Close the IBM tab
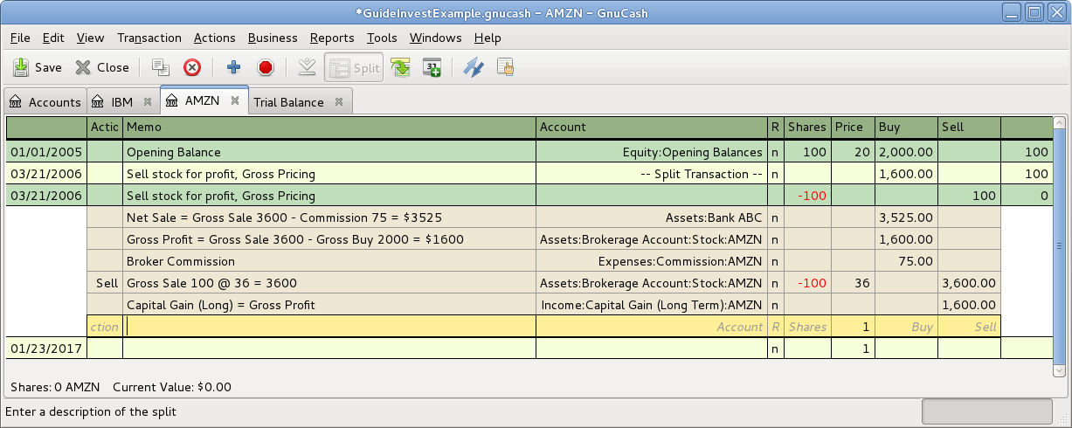Image resolution: width=1072 pixels, height=428 pixels. tap(148, 102)
